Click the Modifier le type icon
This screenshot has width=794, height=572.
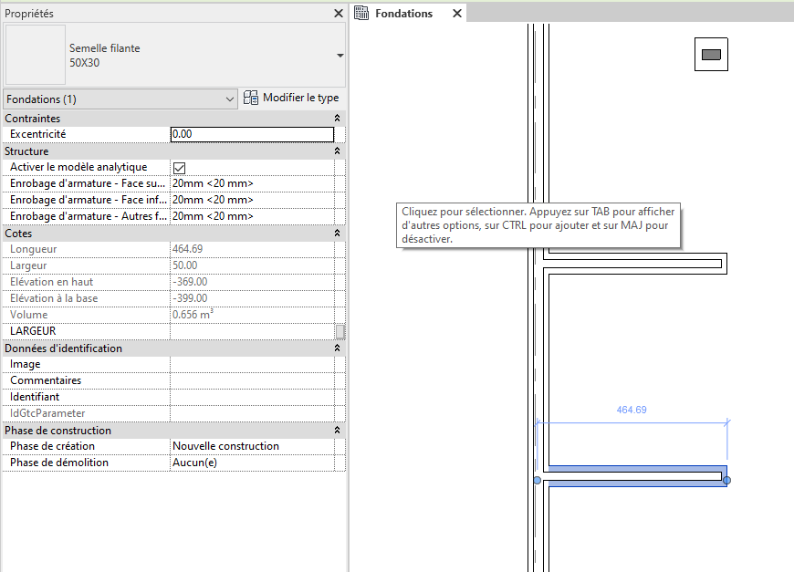point(251,98)
